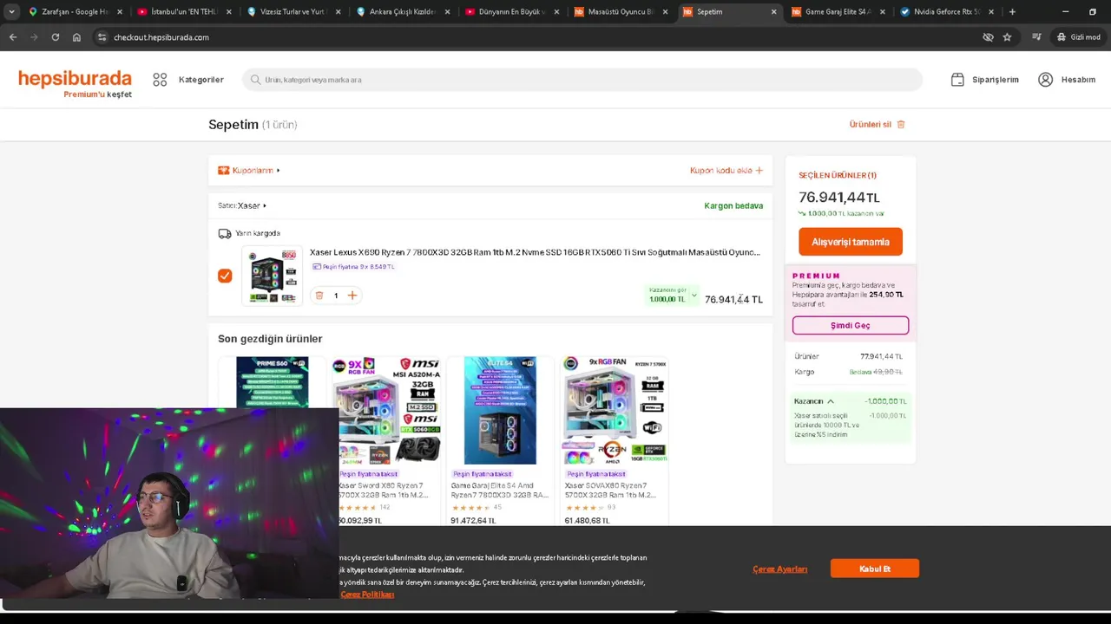Expand the Satıcı Xaser arrow

tap(265, 206)
